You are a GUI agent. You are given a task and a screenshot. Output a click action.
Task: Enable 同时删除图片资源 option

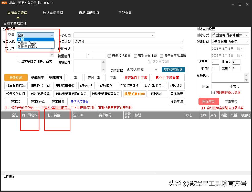click(213, 93)
